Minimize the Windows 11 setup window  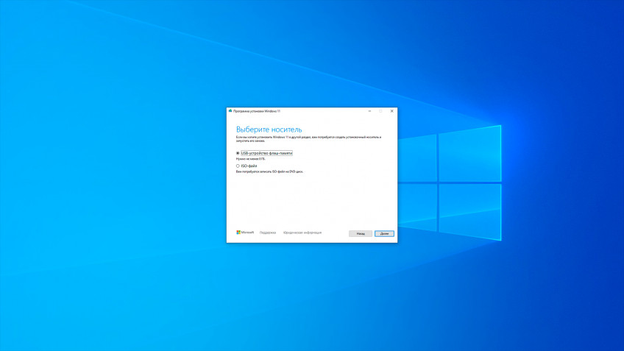(x=369, y=111)
